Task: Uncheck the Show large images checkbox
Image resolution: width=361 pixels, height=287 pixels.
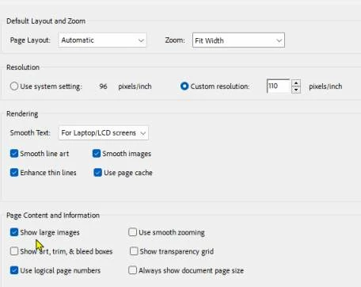Action: [14, 232]
